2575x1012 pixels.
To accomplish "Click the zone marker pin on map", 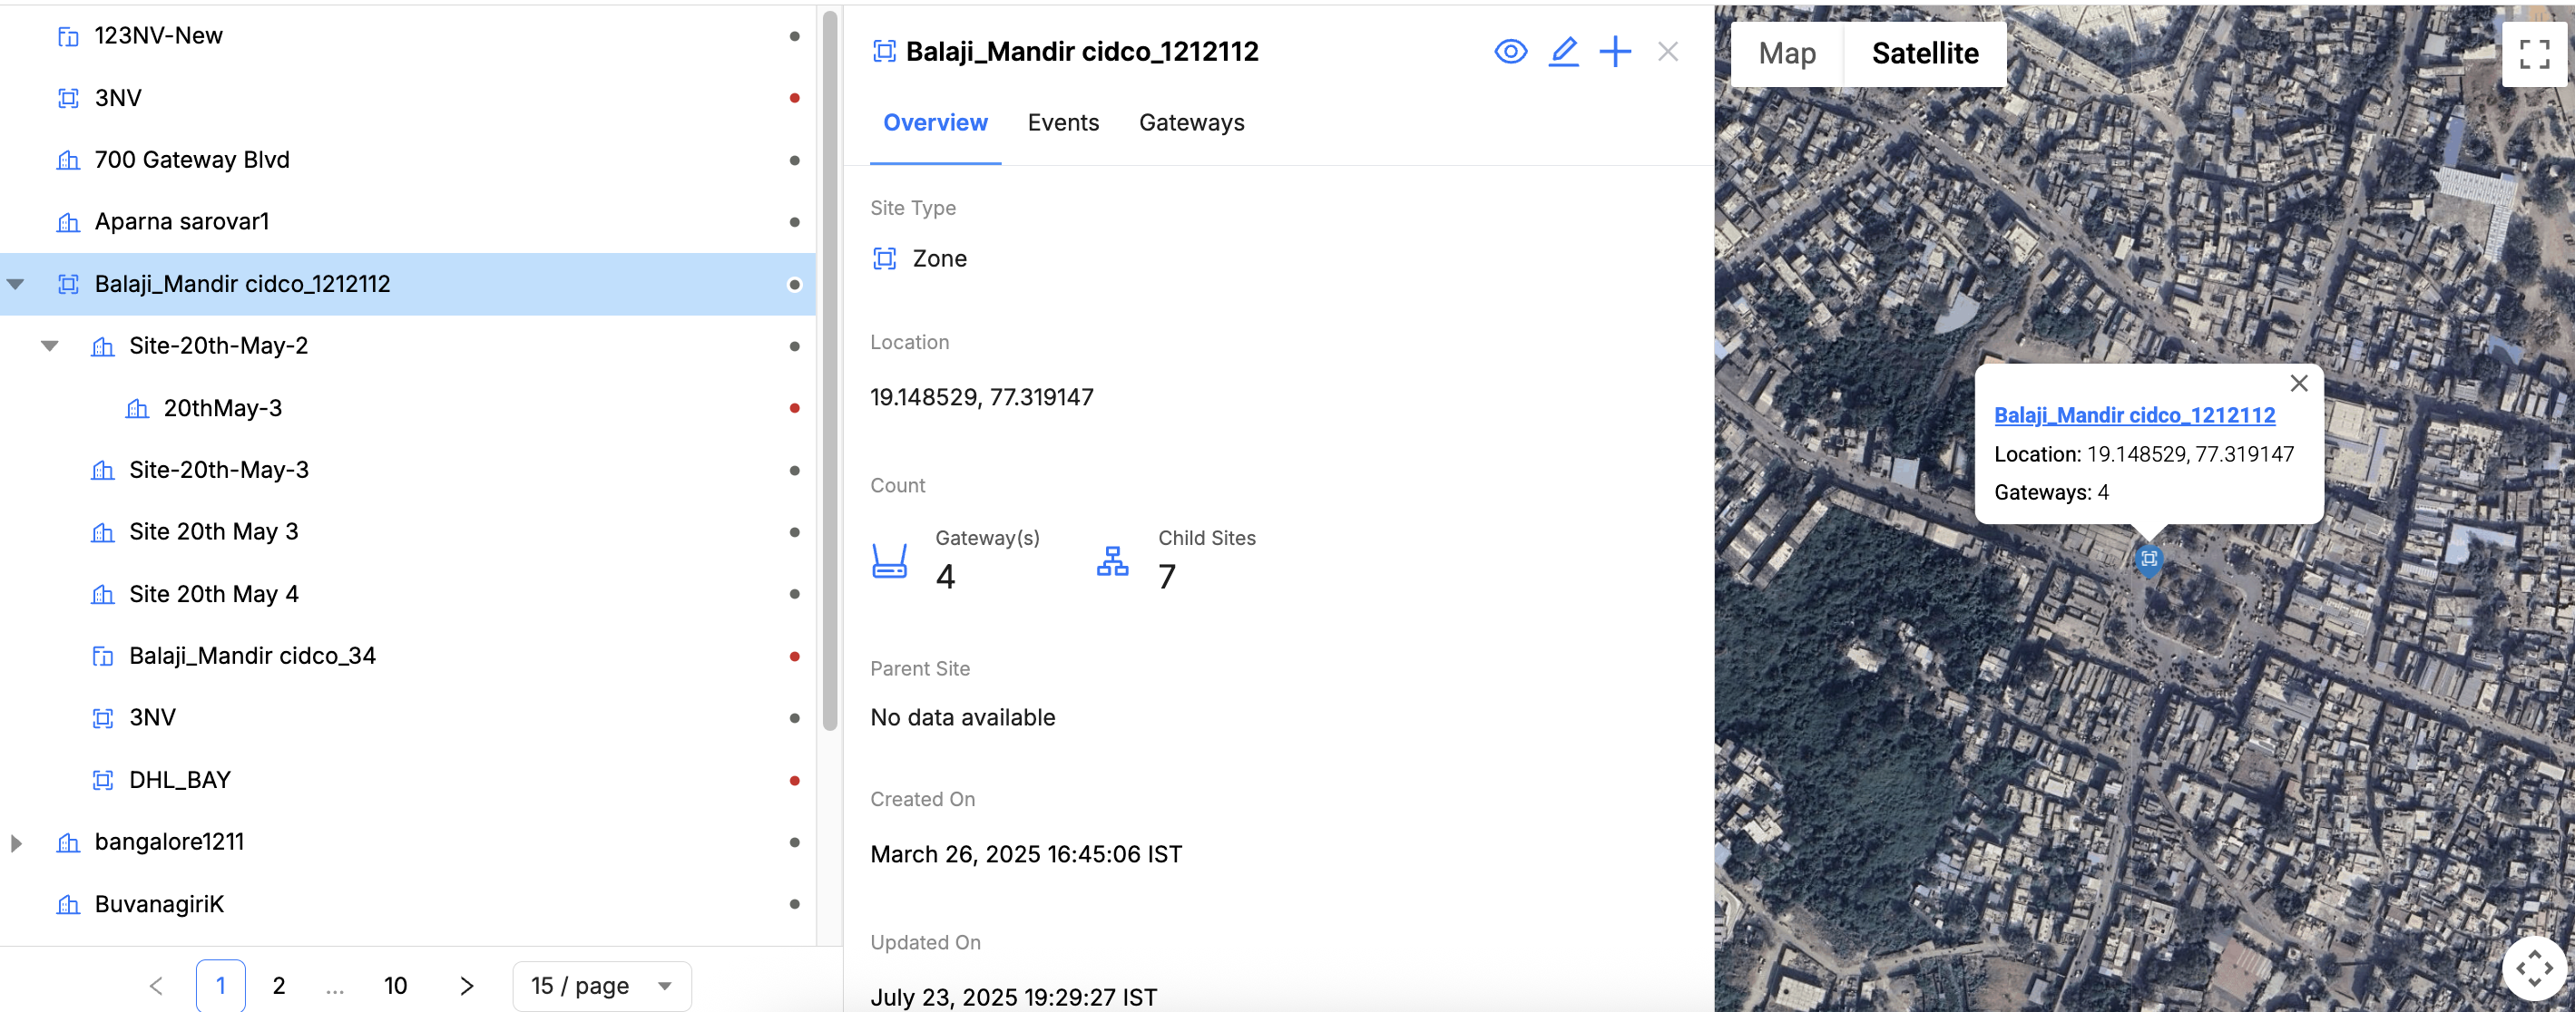I will coord(2149,560).
